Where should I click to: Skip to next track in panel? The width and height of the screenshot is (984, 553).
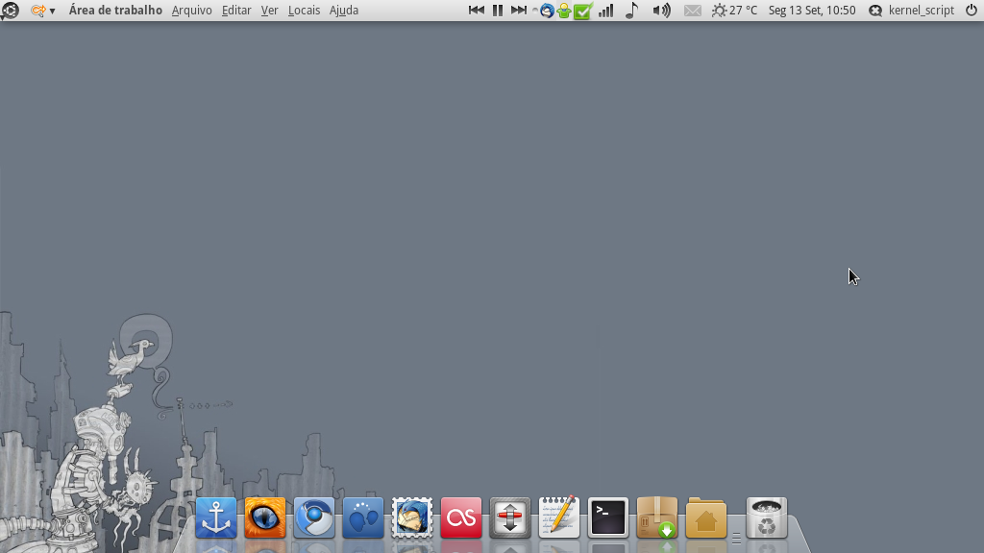(518, 10)
